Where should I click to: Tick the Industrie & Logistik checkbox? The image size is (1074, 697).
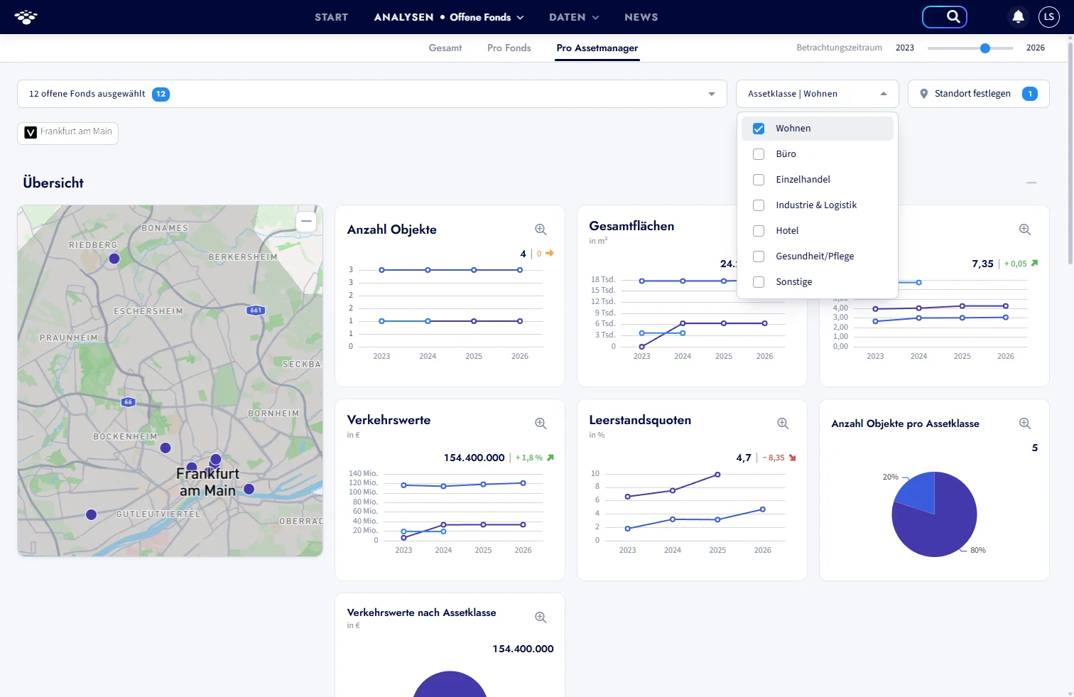click(x=759, y=205)
